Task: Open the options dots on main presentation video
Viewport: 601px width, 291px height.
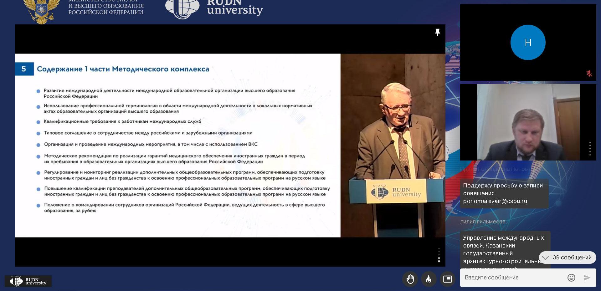Action: (439, 255)
